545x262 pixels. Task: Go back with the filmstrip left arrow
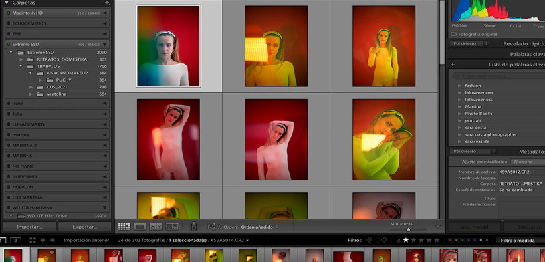43,240
